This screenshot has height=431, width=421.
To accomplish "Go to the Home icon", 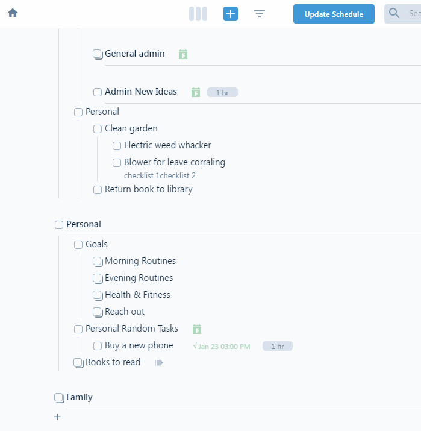I will [13, 13].
